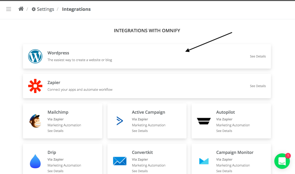Click Marketing Automation under Autopilot
295x174 pixels.
point(233,125)
